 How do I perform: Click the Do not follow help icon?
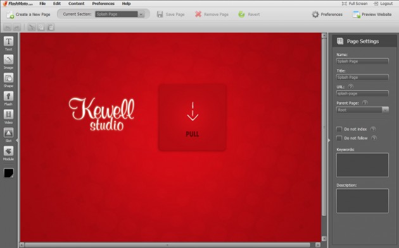[x=374, y=138]
